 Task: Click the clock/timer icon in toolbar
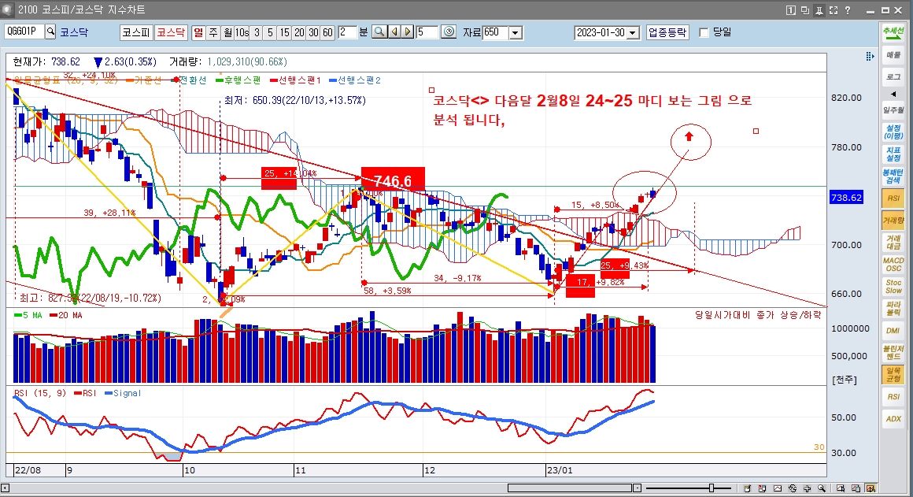[x=449, y=32]
